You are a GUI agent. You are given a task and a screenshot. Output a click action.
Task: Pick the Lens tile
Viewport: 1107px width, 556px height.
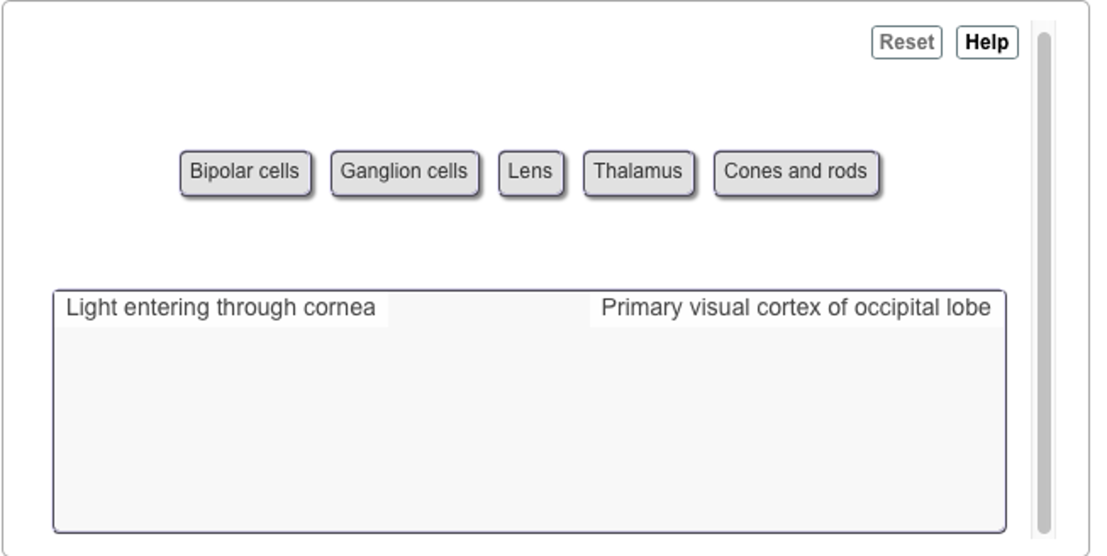530,172
